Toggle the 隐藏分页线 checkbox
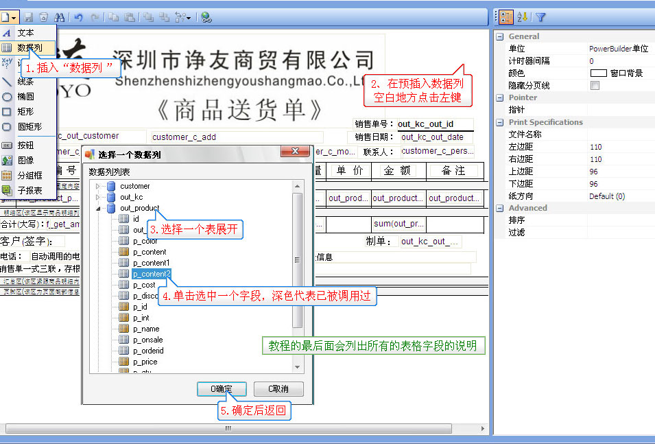The width and height of the screenshot is (655, 444). [x=595, y=86]
